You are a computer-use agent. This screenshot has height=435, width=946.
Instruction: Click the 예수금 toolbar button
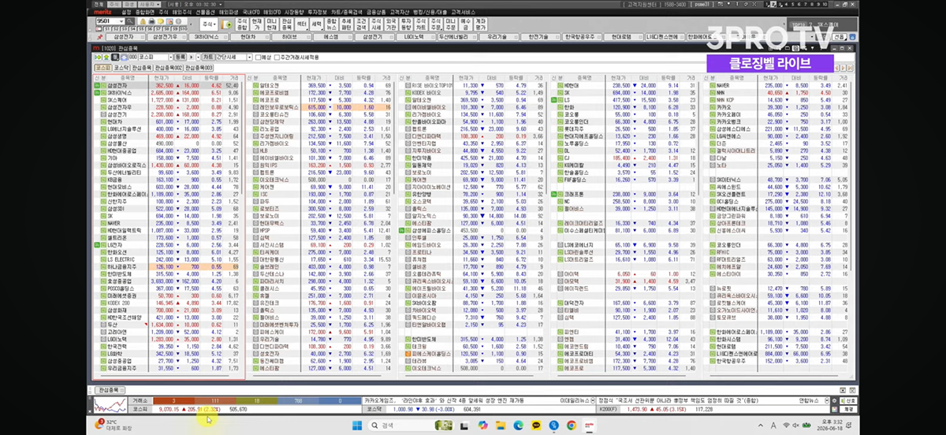tap(465, 24)
